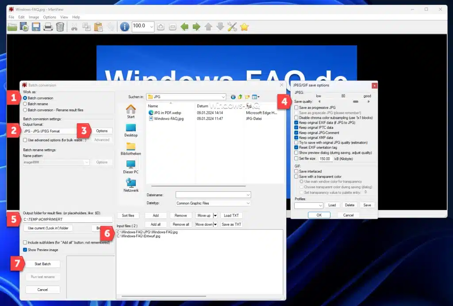Open the Dateiname combo box dropdown

tap(248, 195)
